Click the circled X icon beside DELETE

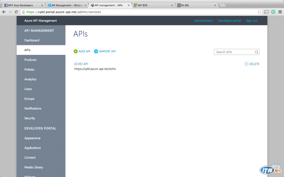[246, 64]
